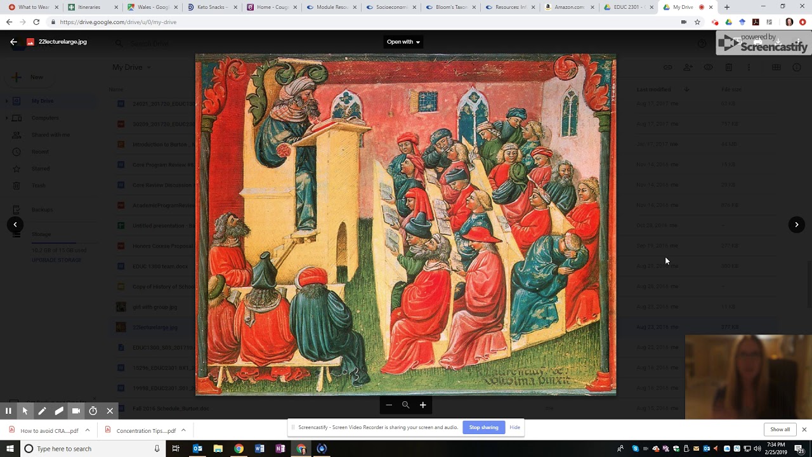Screen dimensions: 812x457
Task: Pause the Screencastify recording
Action: coord(8,411)
